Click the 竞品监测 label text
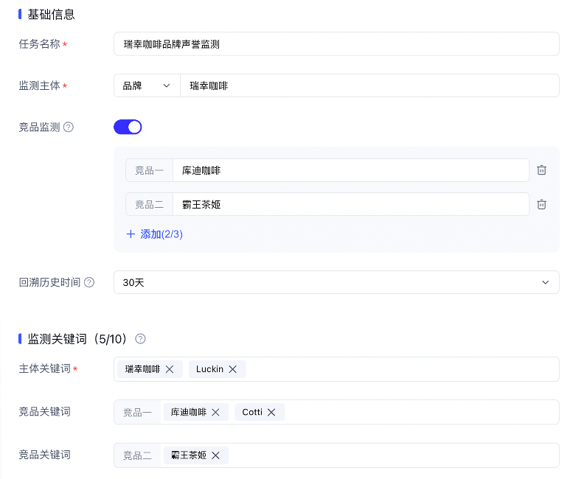 tap(39, 127)
